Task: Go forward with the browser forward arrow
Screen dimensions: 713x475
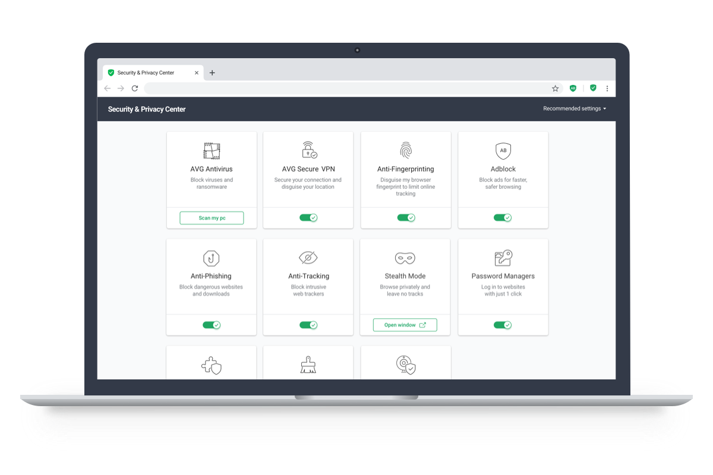Action: click(x=121, y=88)
